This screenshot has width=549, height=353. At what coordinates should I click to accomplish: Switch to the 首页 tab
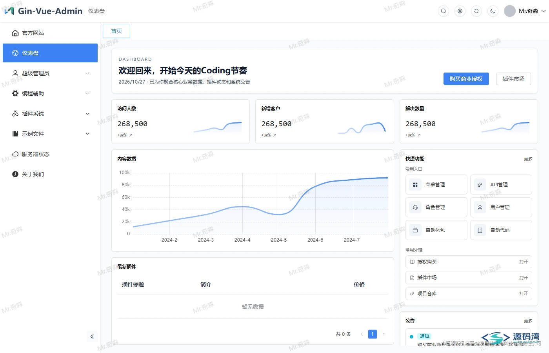[116, 31]
